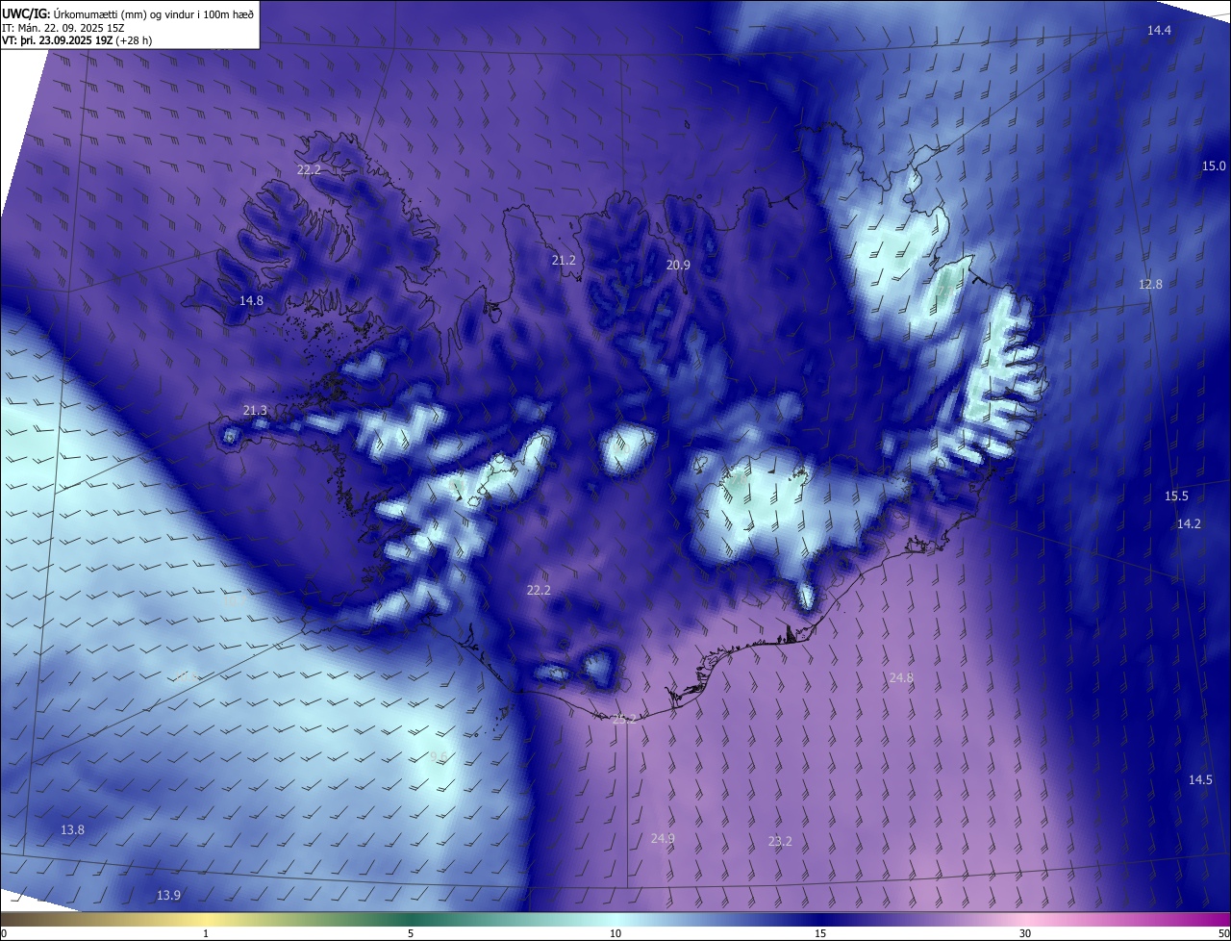This screenshot has height=941, width=1231.
Task: Click the 13.8 value on the map
Action: (72, 830)
